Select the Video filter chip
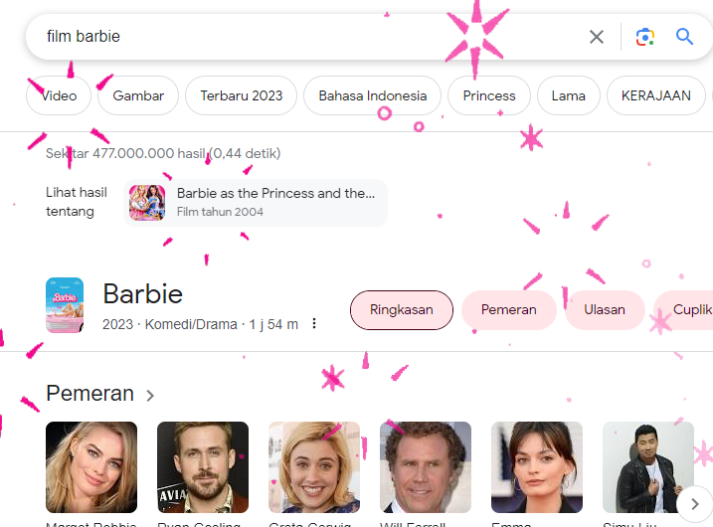Image resolution: width=713 pixels, height=527 pixels. click(x=59, y=96)
